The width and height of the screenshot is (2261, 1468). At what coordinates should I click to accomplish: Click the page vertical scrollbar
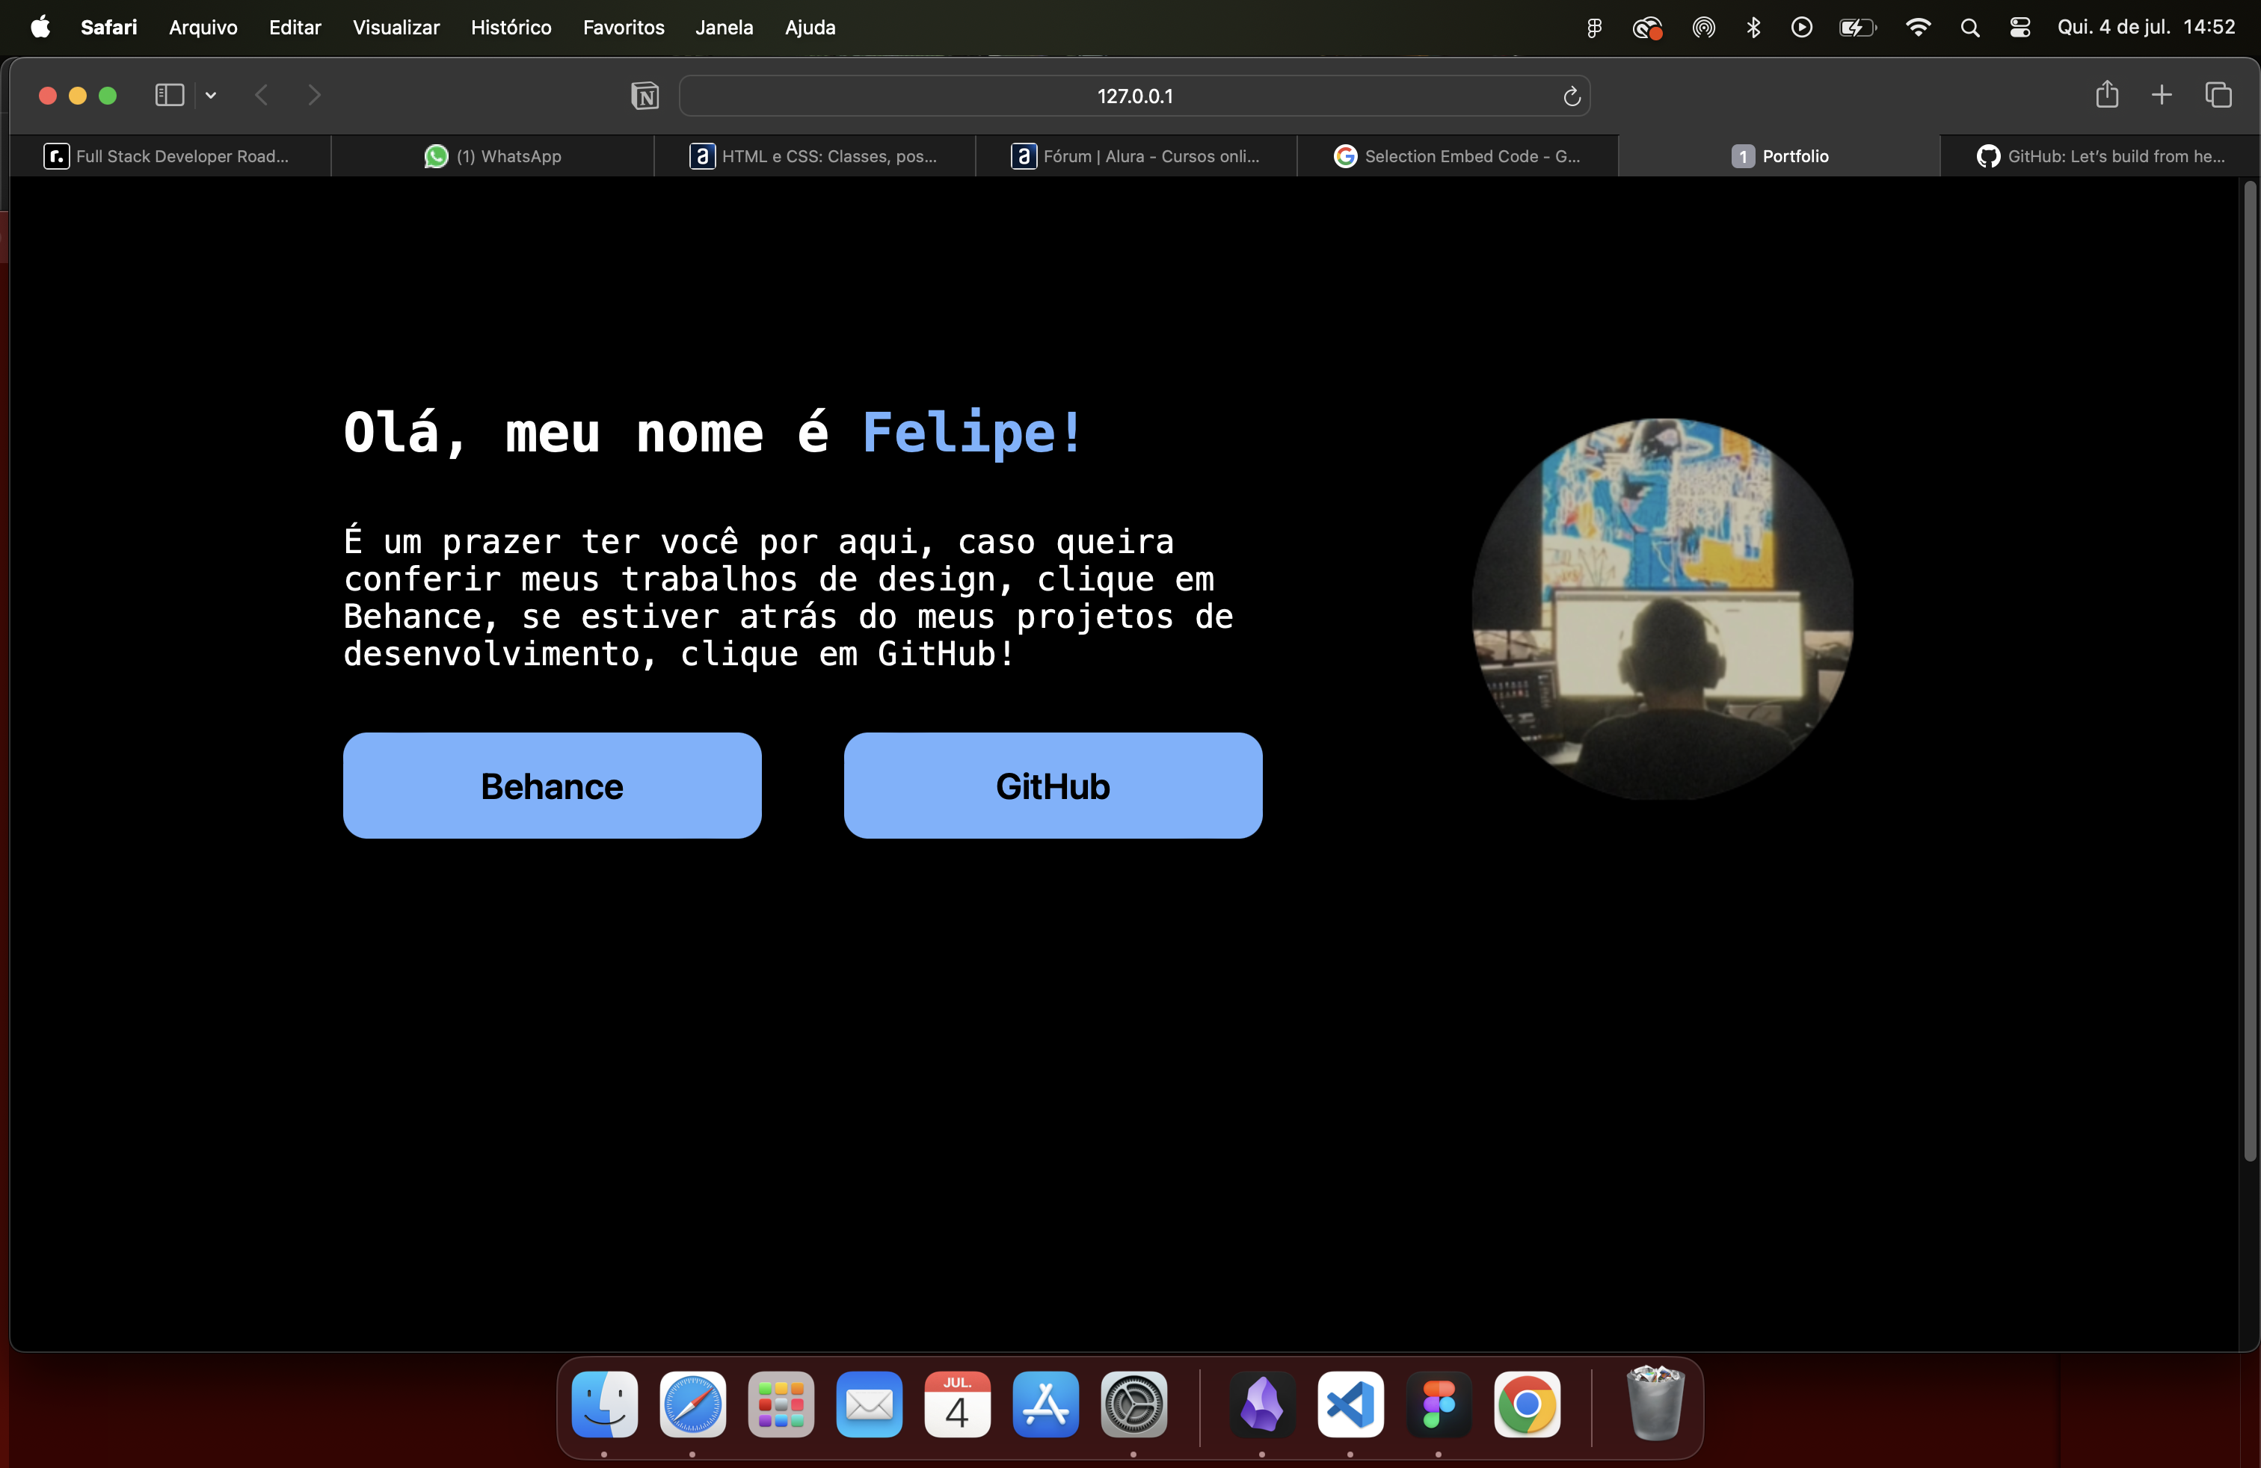[2248, 670]
